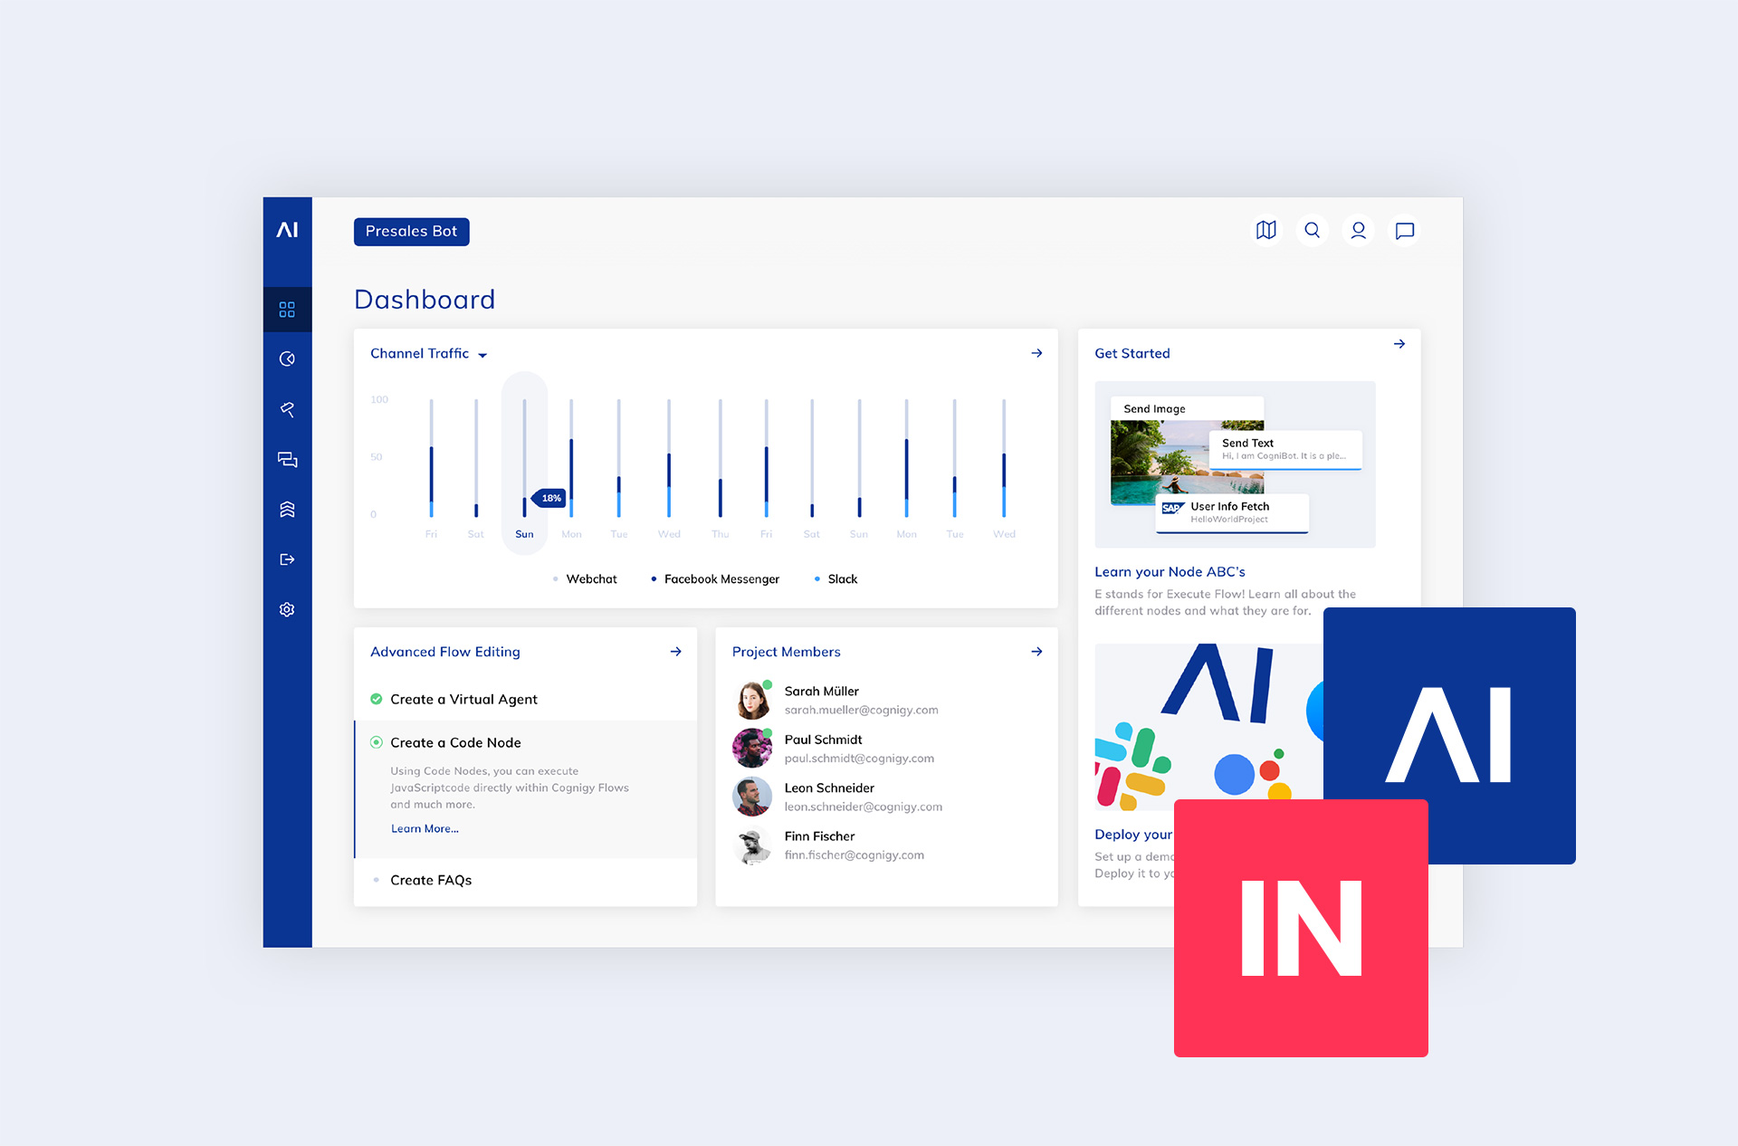Image resolution: width=1738 pixels, height=1146 pixels.
Task: Expand the Advanced Flow Editing section arrow
Action: coord(674,651)
